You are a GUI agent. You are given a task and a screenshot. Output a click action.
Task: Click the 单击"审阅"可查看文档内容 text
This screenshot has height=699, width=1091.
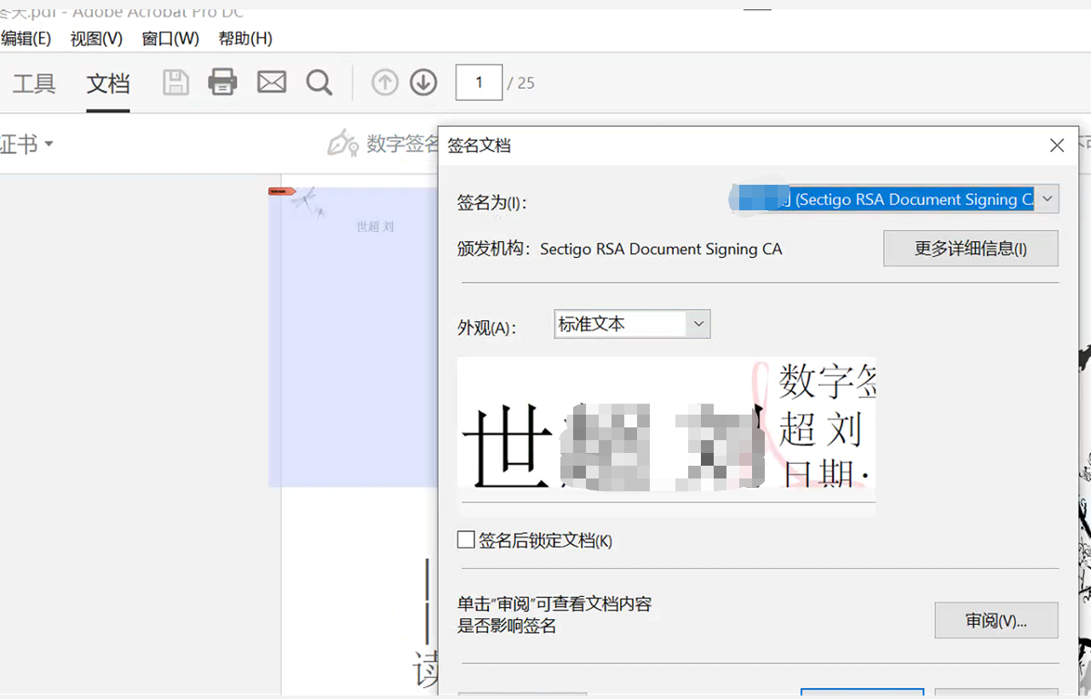coord(554,604)
